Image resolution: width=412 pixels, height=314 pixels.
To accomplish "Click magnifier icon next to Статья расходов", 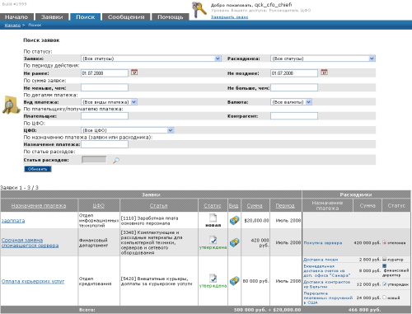I will pos(116,160).
